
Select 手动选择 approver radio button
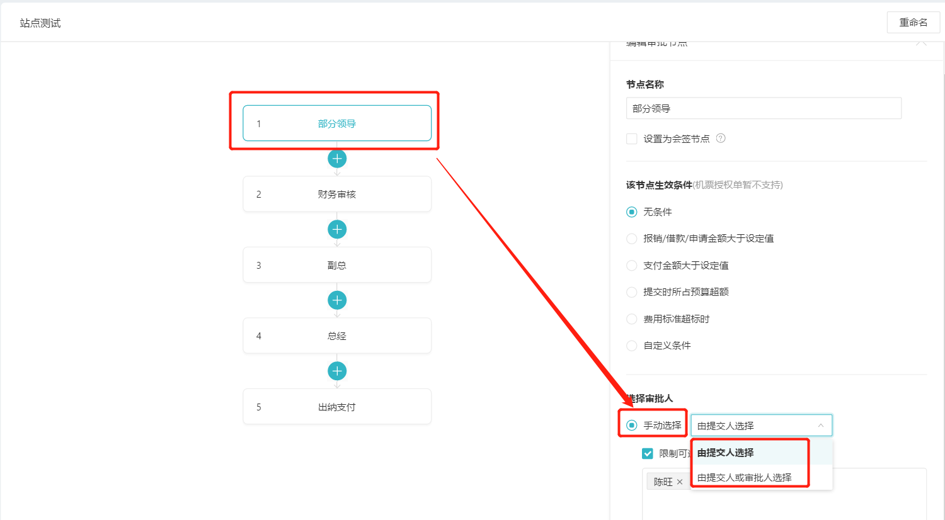[631, 426]
